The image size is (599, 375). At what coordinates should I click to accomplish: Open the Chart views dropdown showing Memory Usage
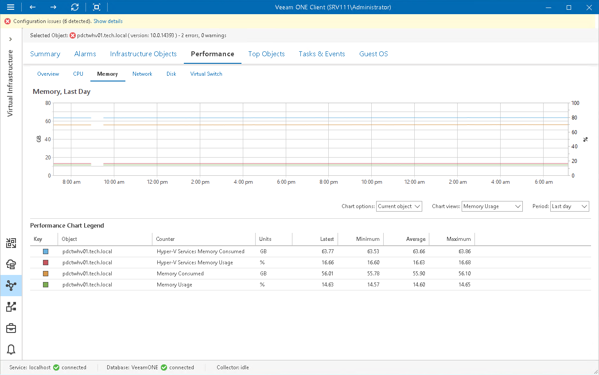(x=491, y=206)
